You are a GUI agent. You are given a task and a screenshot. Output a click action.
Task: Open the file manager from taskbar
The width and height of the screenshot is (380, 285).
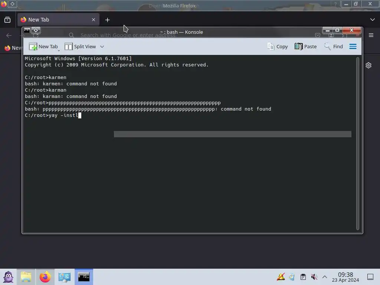tap(26, 277)
